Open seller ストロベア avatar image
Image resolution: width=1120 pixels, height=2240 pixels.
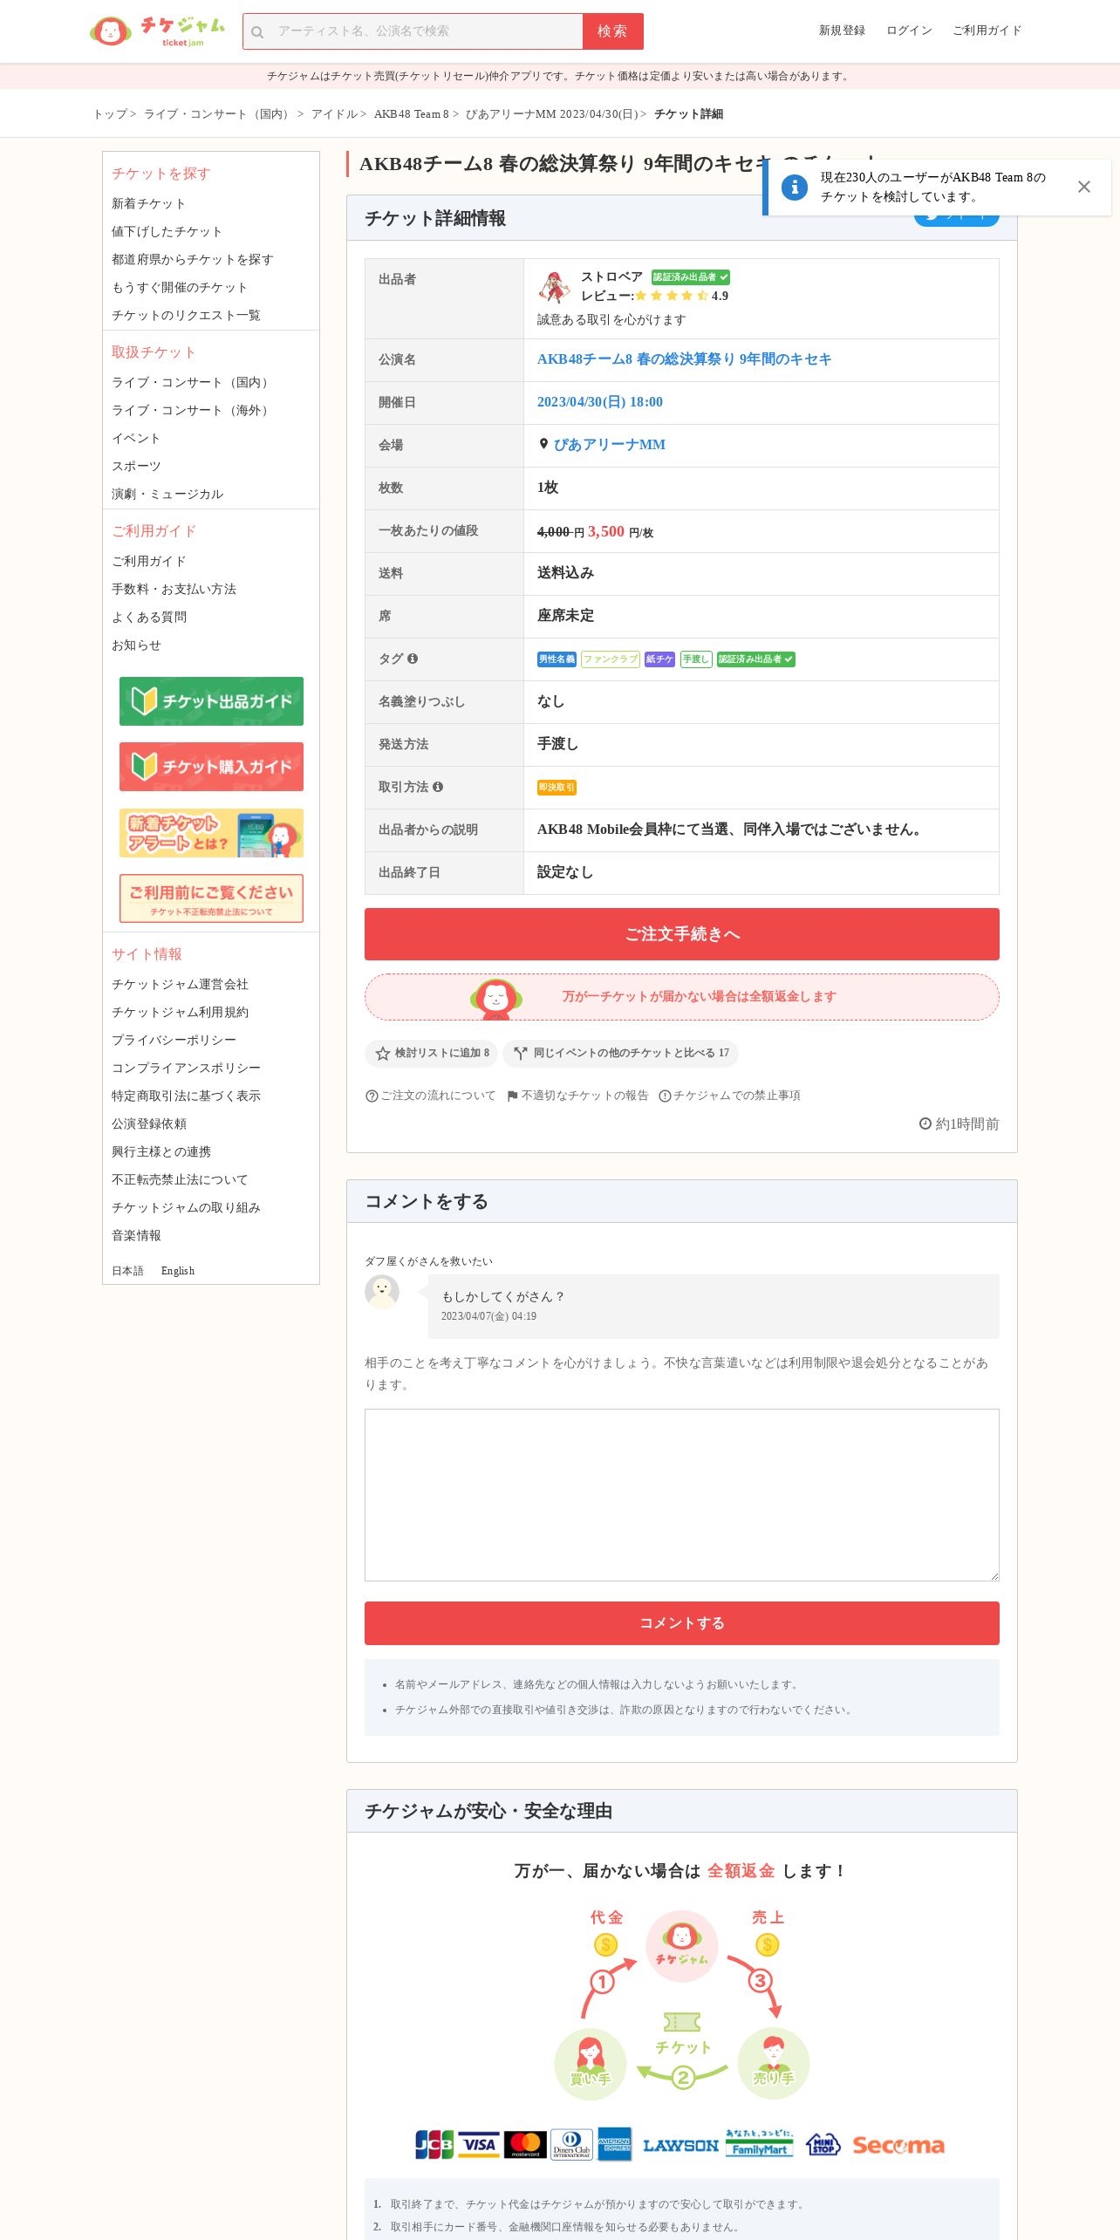554,287
